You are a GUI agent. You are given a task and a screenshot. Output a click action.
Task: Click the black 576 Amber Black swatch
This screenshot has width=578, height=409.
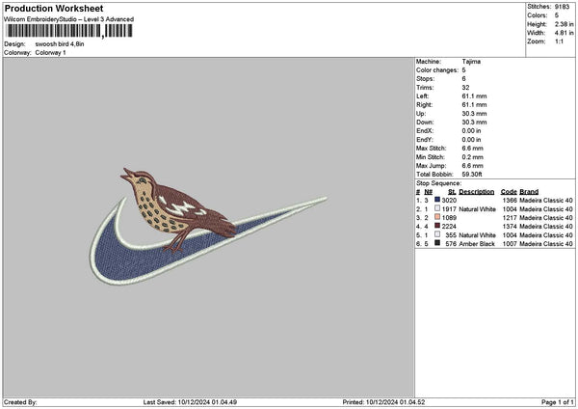tap(437, 243)
